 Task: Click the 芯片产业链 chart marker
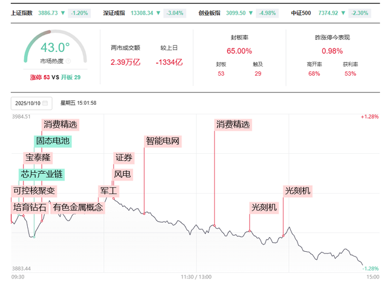pyautogui.click(x=42, y=174)
